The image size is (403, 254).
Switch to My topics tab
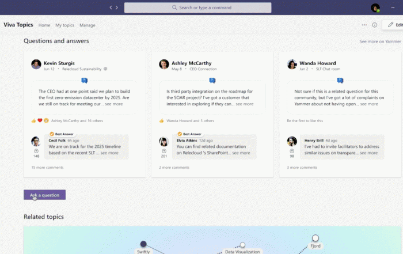pos(64,25)
